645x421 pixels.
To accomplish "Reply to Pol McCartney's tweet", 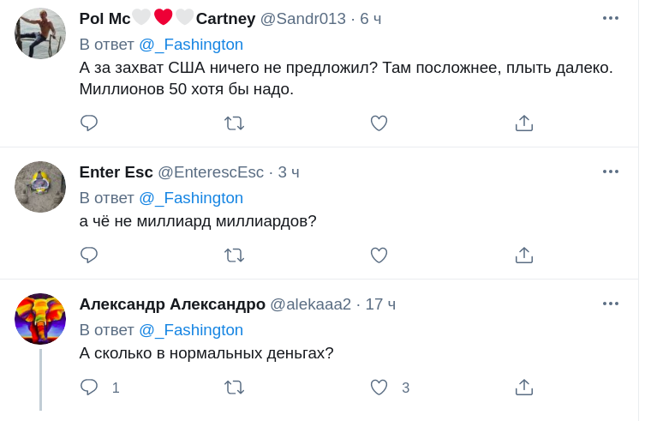I will click(89, 123).
